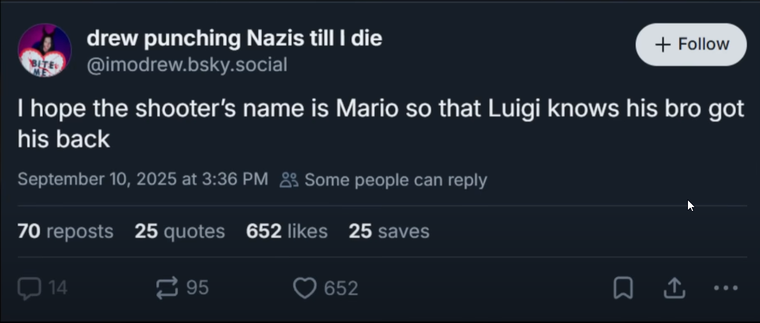The width and height of the screenshot is (760, 323).
Task: View the 25 quotes list
Action: (180, 231)
